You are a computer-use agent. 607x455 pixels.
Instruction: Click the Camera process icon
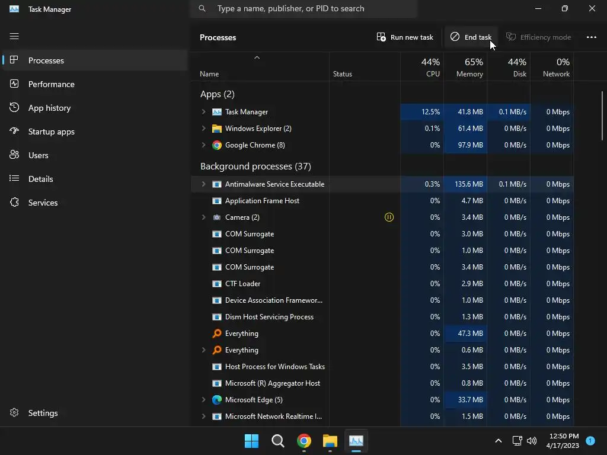(217, 217)
